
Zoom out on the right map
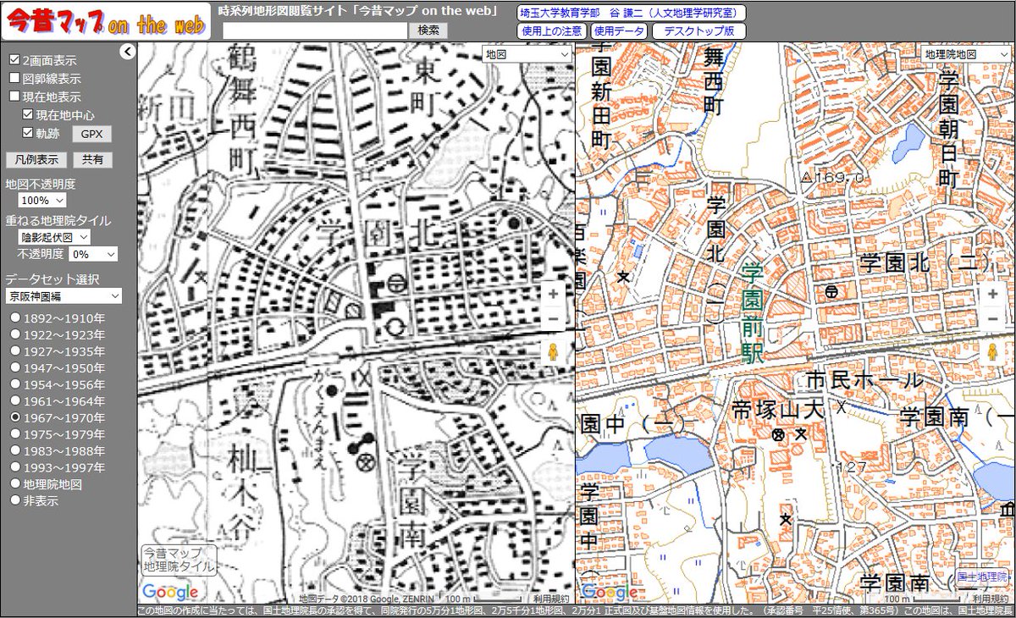pos(992,319)
